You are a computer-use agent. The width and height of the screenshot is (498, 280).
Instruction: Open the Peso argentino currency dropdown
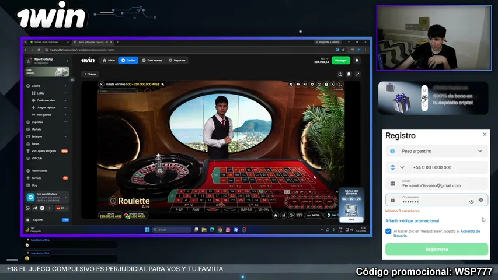[x=437, y=151]
